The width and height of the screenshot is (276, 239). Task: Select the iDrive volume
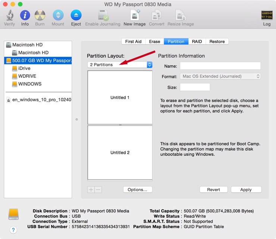38,68
